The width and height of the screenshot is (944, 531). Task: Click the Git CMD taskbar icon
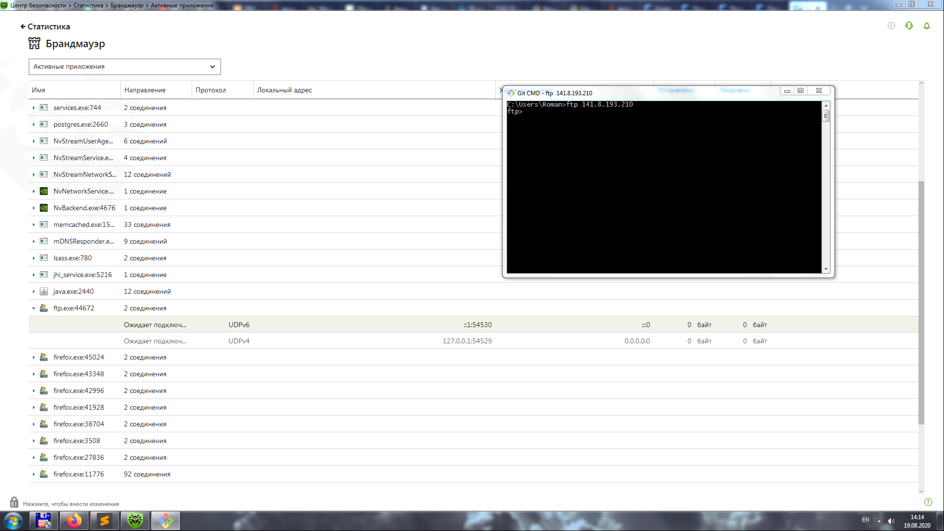tap(166, 521)
